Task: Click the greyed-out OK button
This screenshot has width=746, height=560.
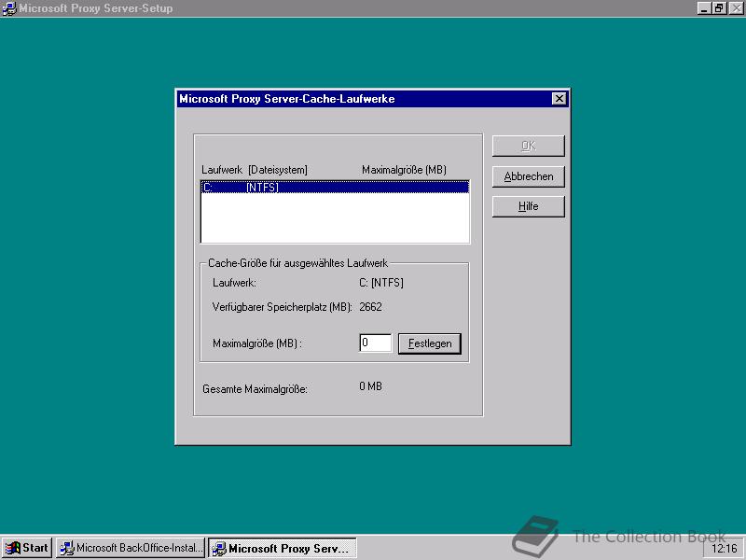Action: [528, 146]
